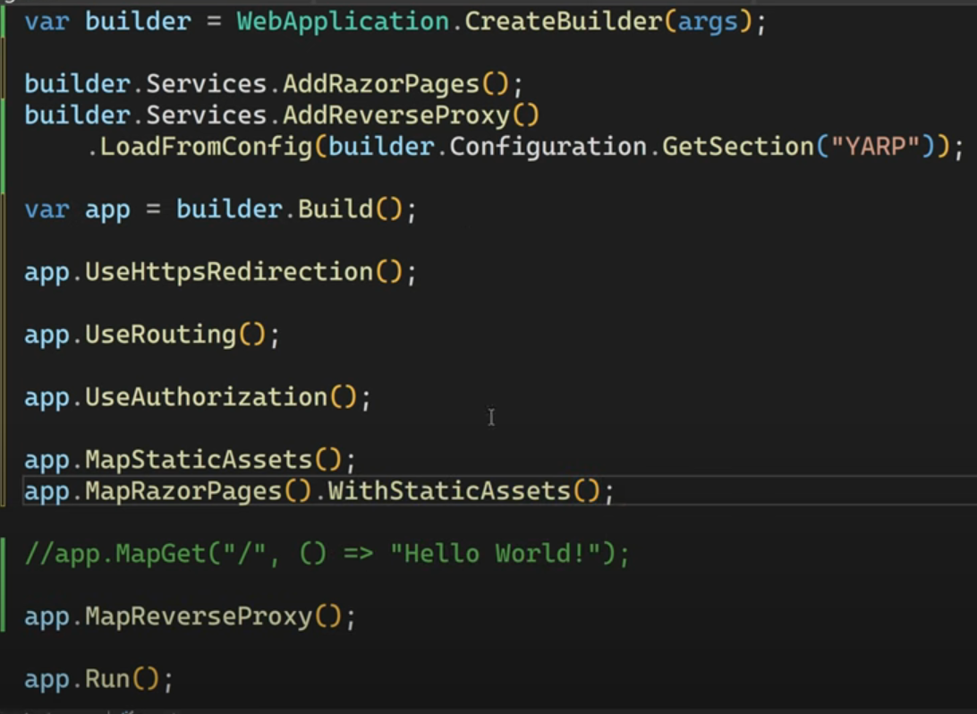Viewport: 977px width, 714px height.
Task: Click the 'var builder' declaration line
Action: click(395, 21)
